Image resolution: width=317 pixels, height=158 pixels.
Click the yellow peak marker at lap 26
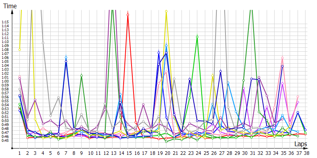tap(213, 75)
